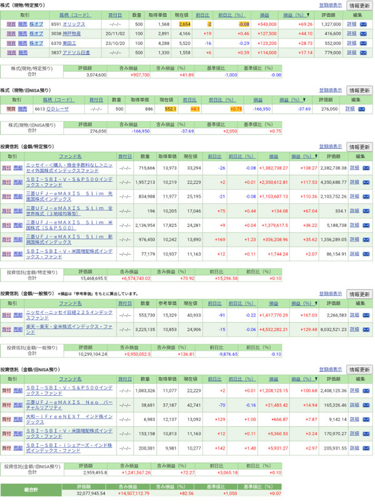Click 売却 for ニッセイ日経225インデックスファンド
The image size is (375, 504).
click(x=18, y=315)
